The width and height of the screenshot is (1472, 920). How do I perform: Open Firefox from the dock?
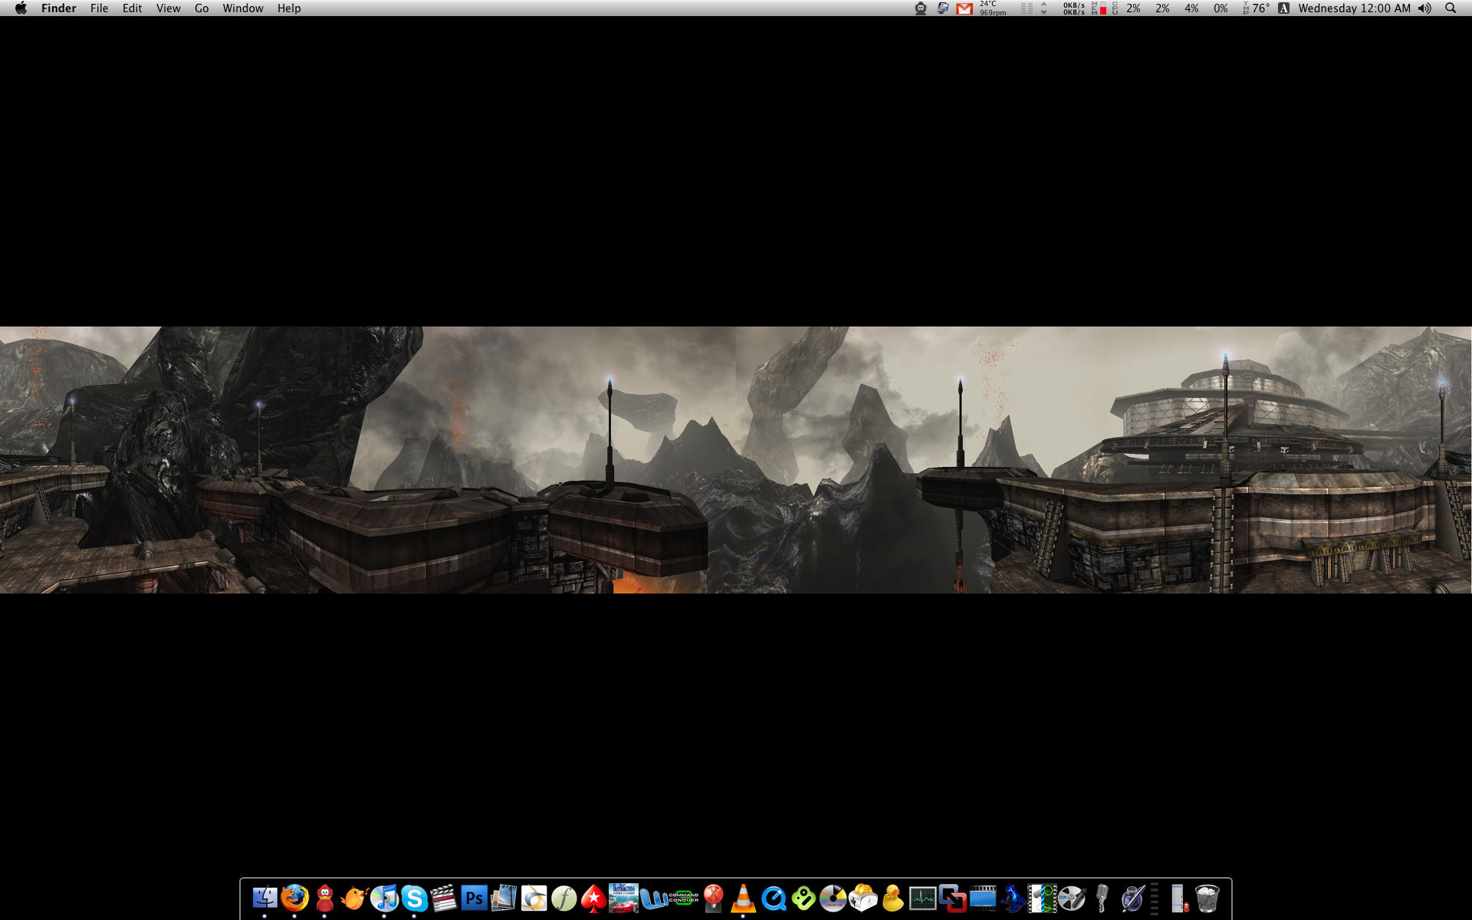click(x=294, y=898)
